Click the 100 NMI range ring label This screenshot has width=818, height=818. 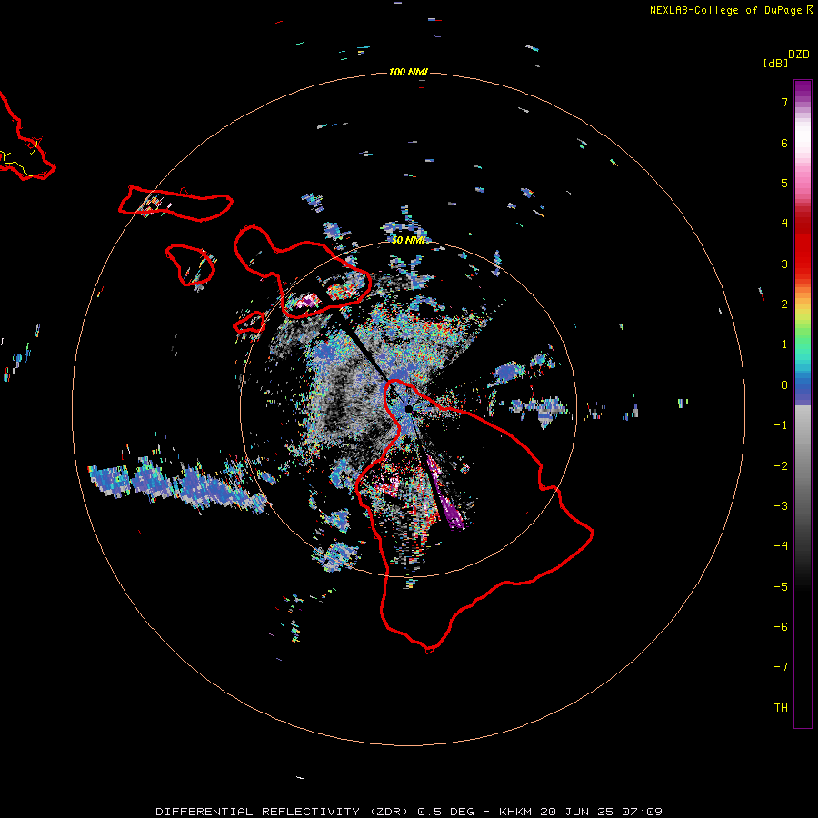click(408, 72)
